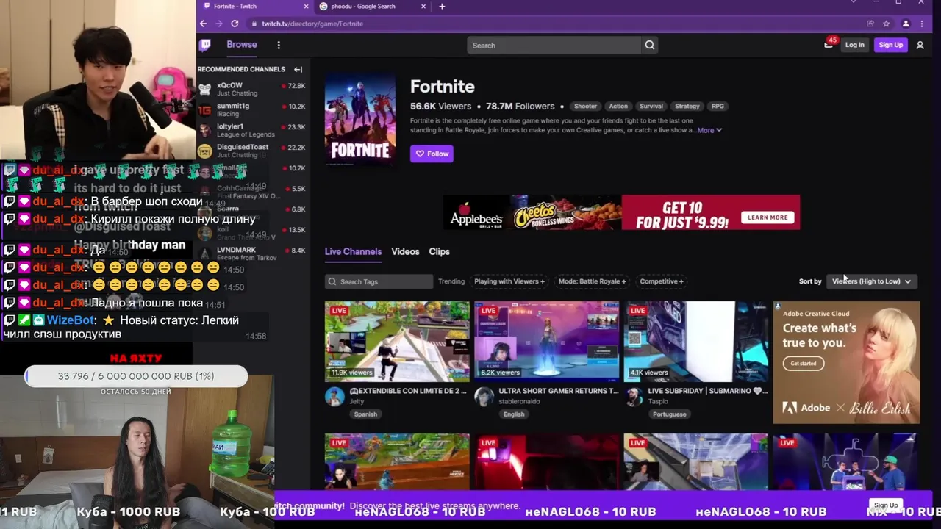Add the Competitive tag filter
The image size is (941, 529).
click(x=661, y=281)
